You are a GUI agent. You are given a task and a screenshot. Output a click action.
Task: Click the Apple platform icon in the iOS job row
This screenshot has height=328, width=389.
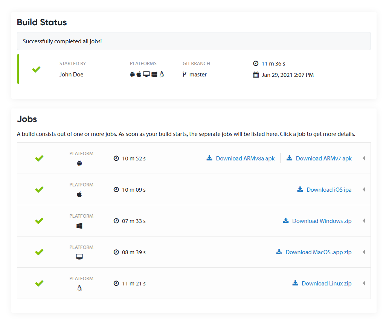coord(79,194)
